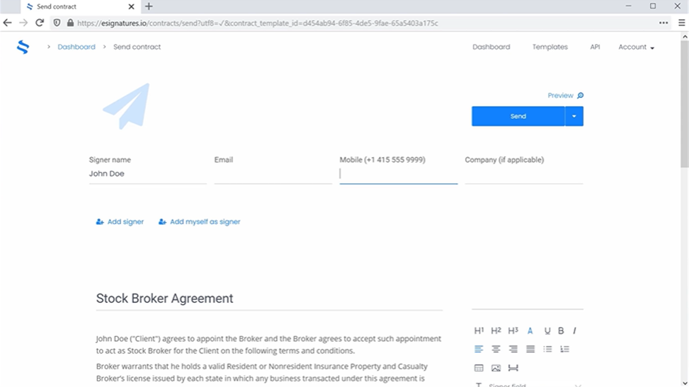This screenshot has height=387, width=689.
Task: Click Add signer
Action: coord(120,222)
